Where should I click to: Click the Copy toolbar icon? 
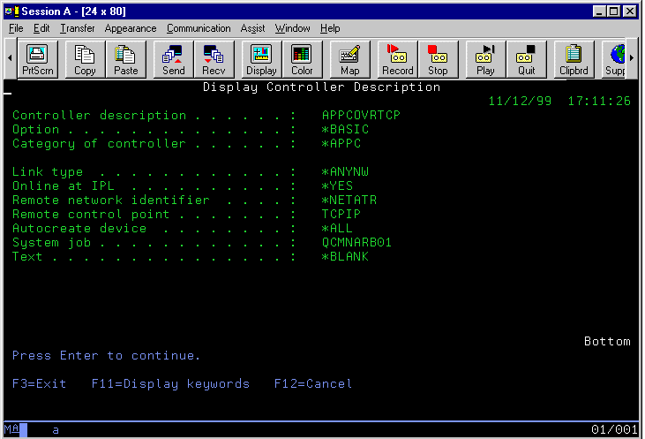[x=85, y=60]
